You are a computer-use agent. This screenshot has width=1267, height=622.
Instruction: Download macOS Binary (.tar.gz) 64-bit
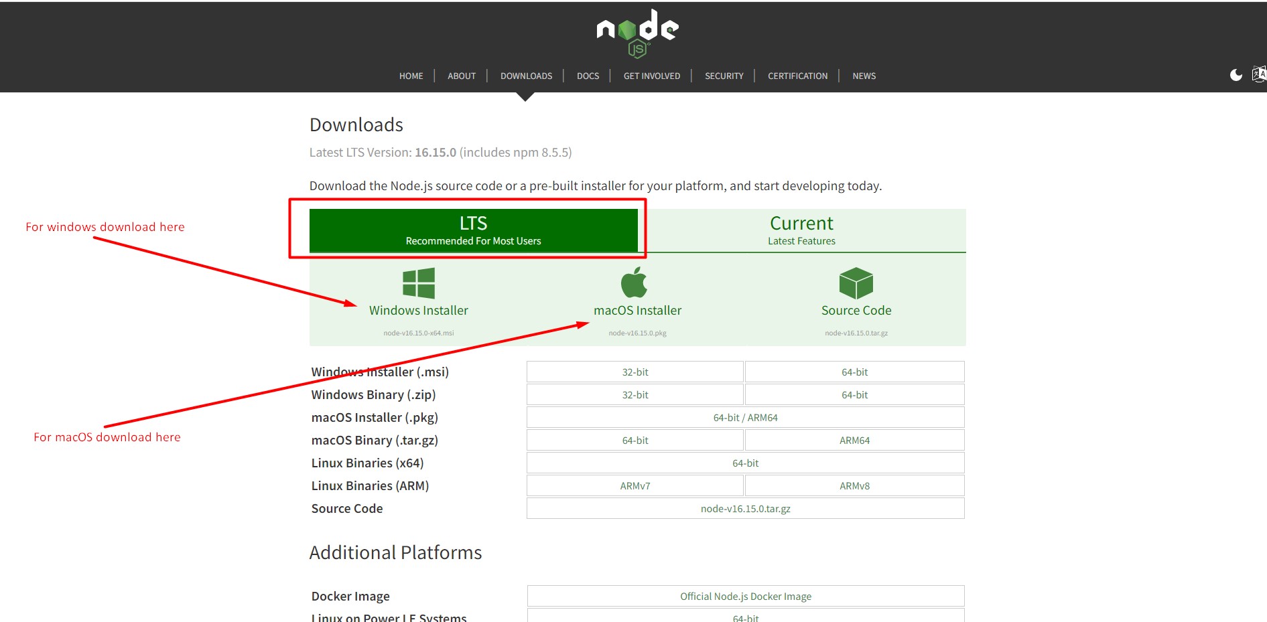[x=635, y=440]
